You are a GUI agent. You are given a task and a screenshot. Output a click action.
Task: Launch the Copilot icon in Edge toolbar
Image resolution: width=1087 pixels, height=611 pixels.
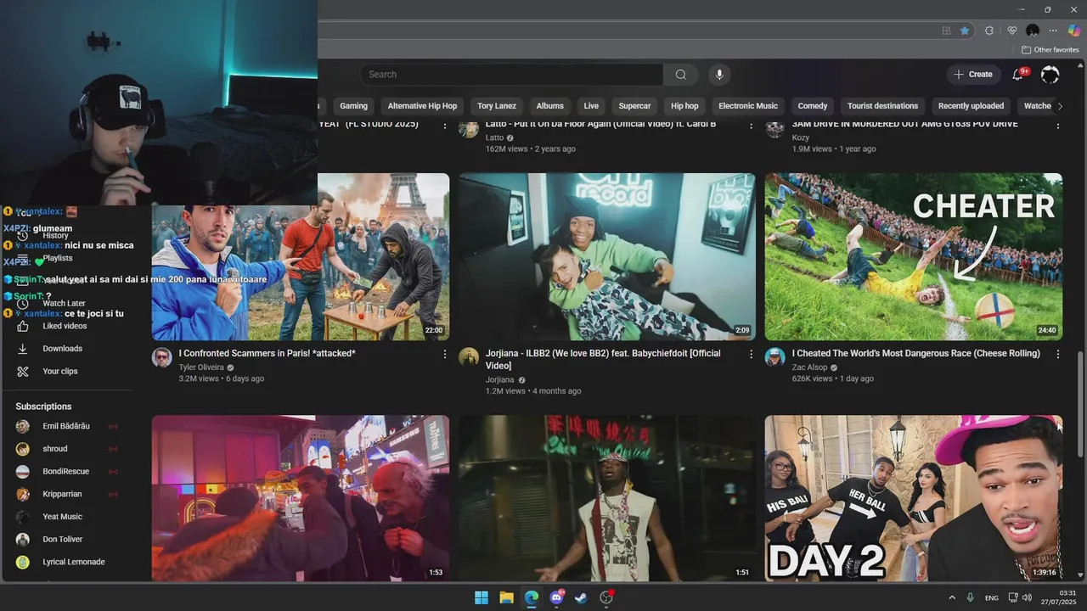[1074, 31]
